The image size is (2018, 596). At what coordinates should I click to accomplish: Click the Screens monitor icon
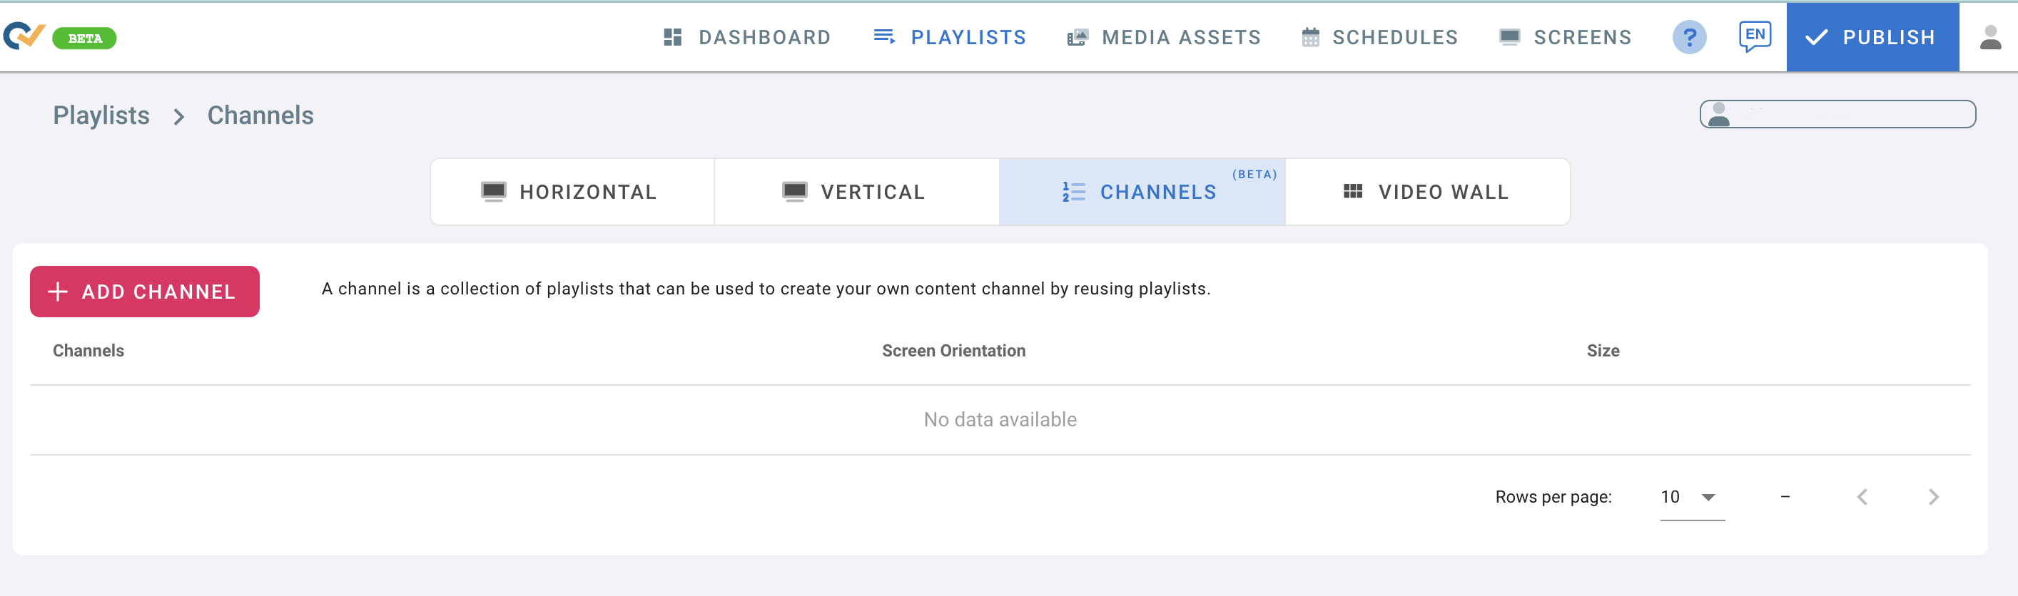click(x=1509, y=37)
